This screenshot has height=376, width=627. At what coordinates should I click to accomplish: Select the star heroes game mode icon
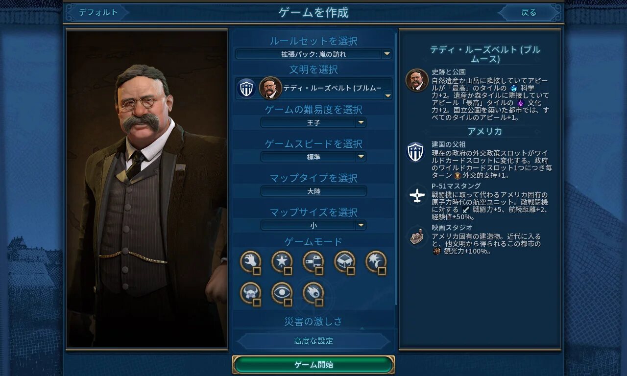click(282, 262)
